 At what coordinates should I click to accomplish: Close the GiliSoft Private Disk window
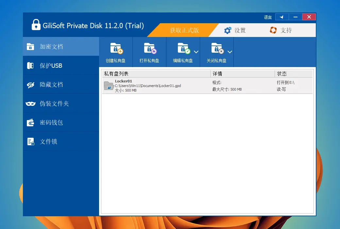[x=309, y=17]
